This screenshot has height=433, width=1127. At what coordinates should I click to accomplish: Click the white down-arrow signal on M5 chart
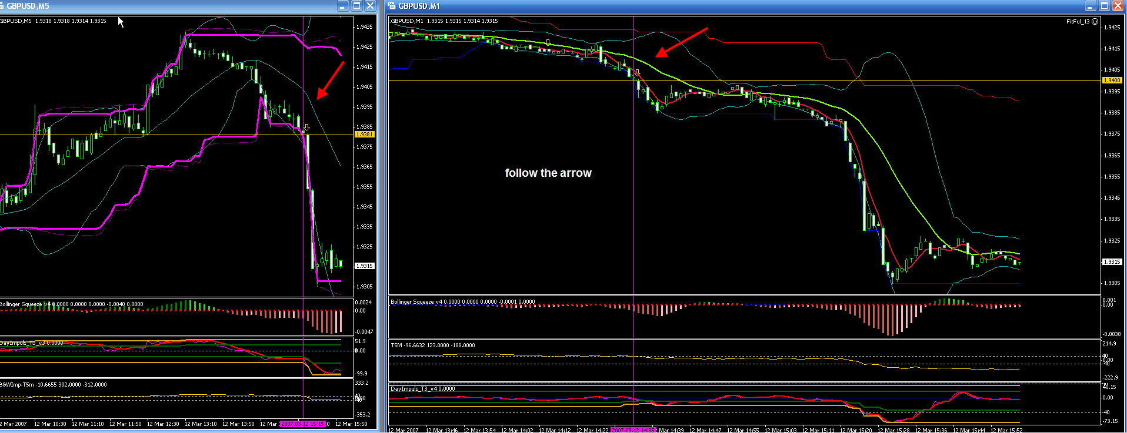point(306,127)
